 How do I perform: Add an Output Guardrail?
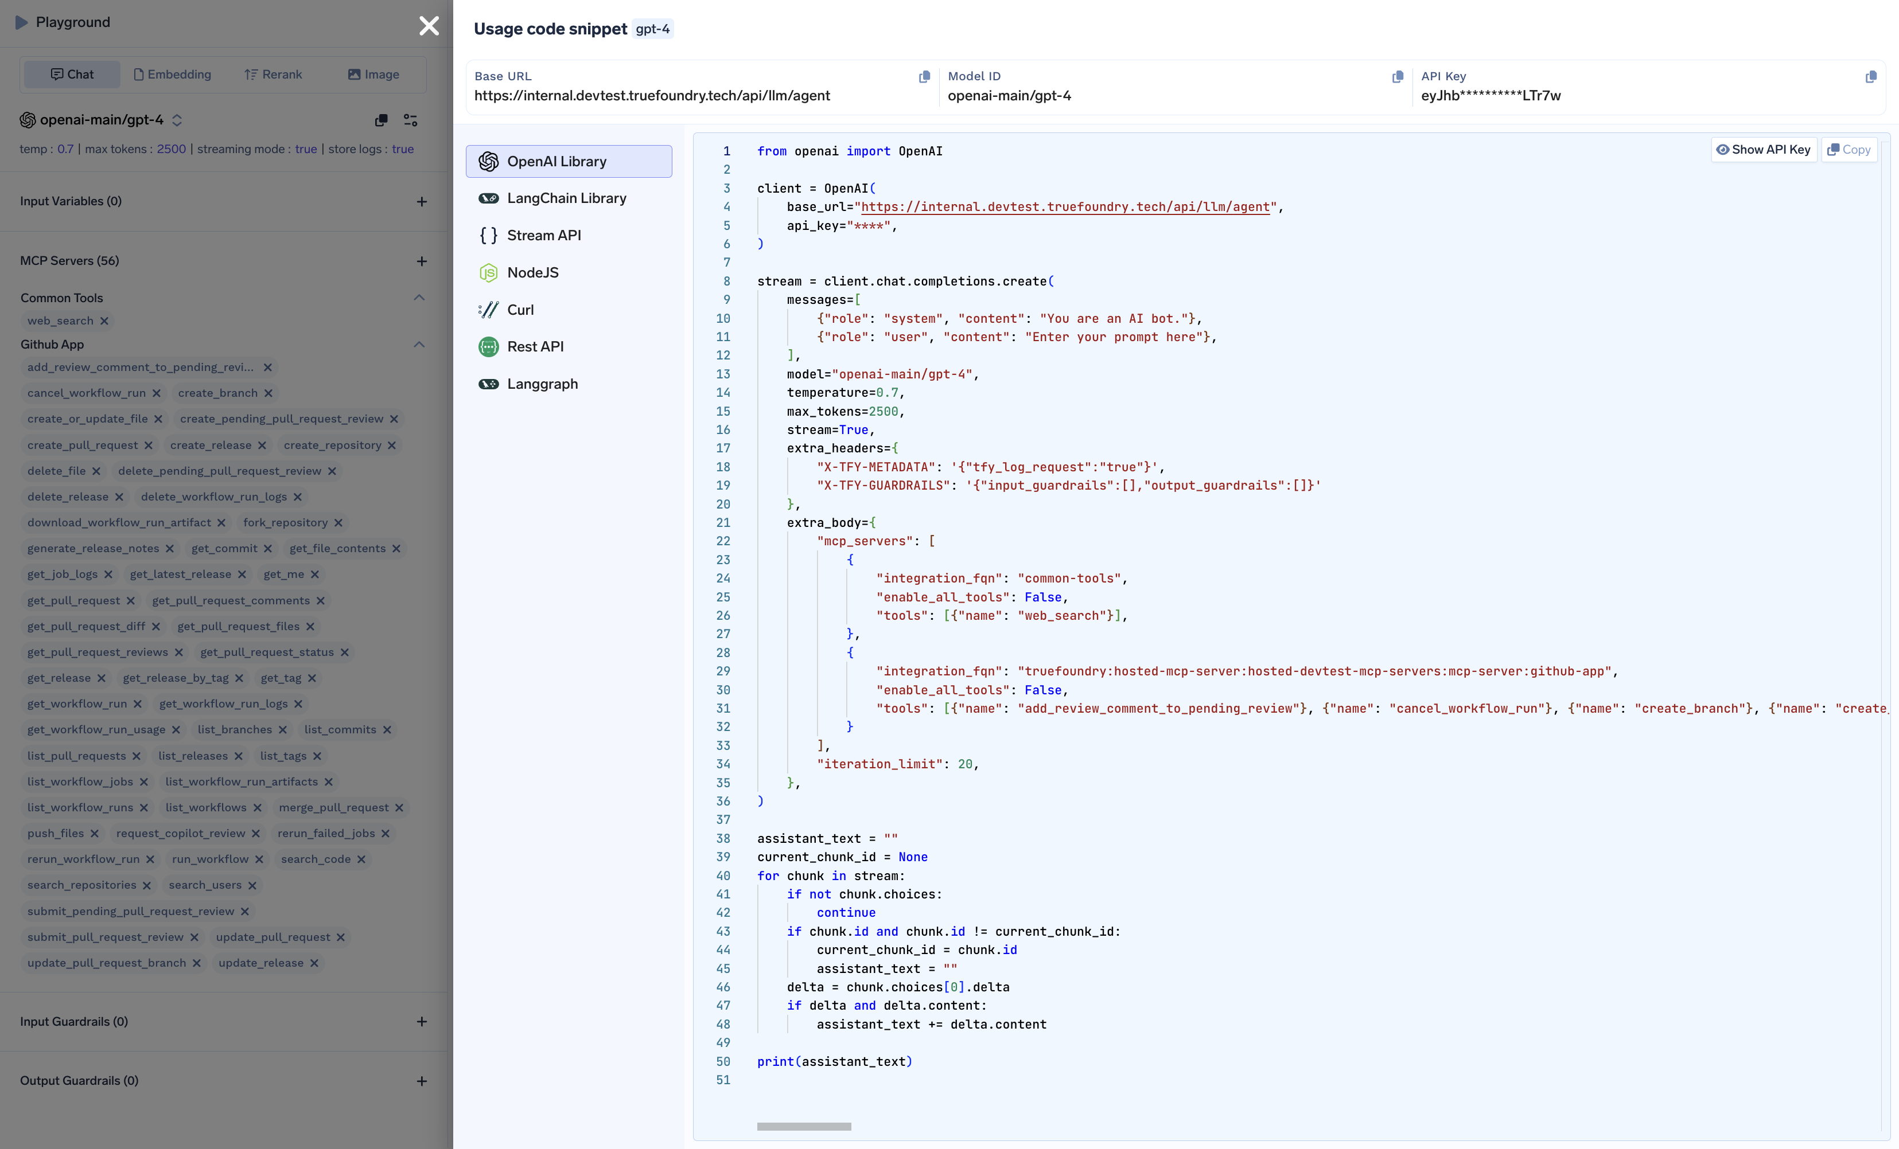click(x=422, y=1081)
